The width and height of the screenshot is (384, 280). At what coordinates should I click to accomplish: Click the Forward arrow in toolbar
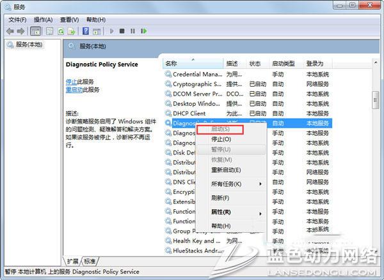(x=20, y=31)
